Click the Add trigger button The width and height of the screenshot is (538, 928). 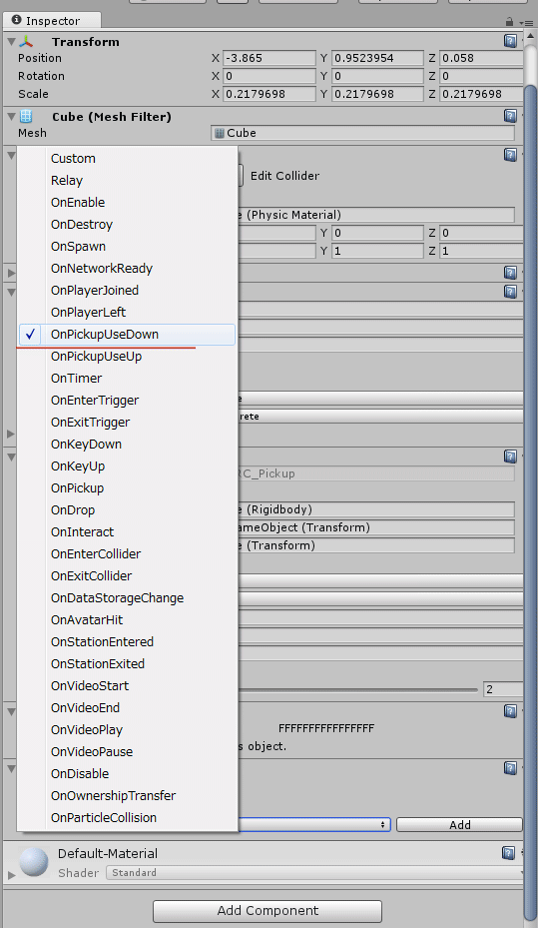pos(459,824)
